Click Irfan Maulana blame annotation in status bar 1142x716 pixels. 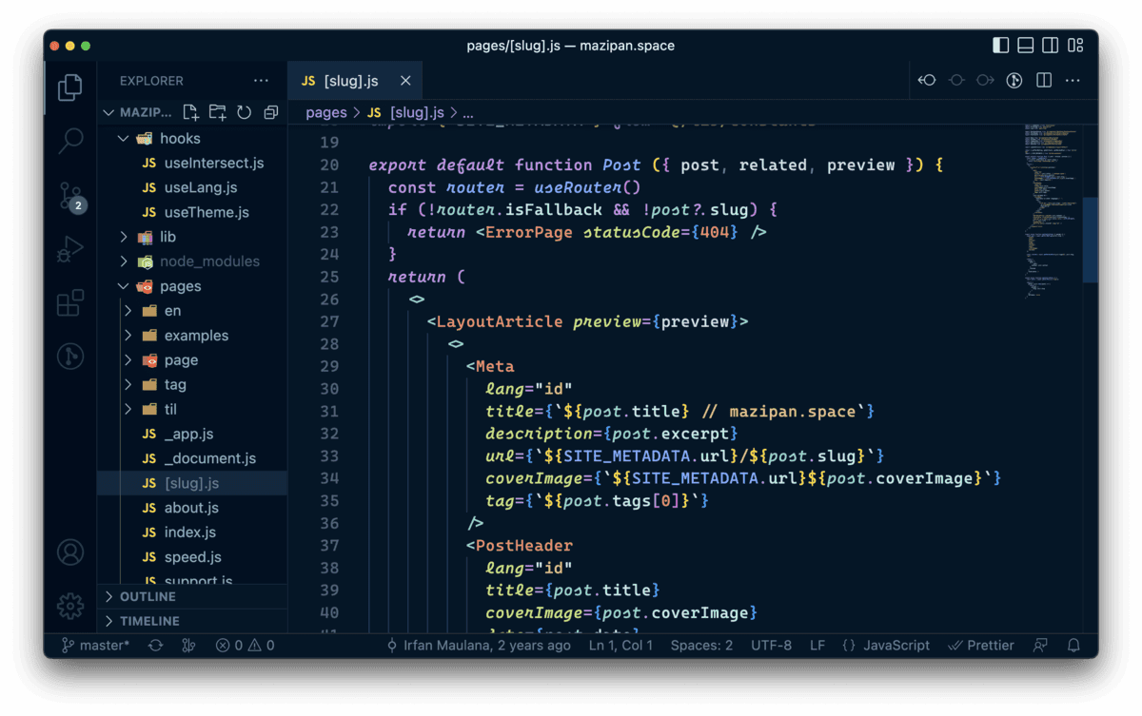click(479, 645)
